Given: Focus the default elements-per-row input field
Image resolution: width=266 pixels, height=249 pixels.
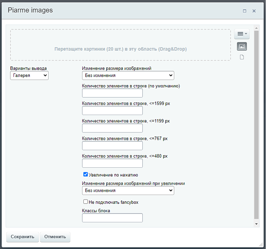Looking at the screenshot, I should point(112,93).
